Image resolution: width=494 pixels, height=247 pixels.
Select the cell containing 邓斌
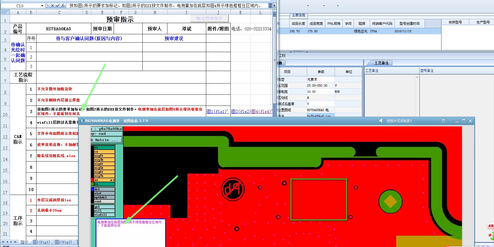tap(187, 29)
